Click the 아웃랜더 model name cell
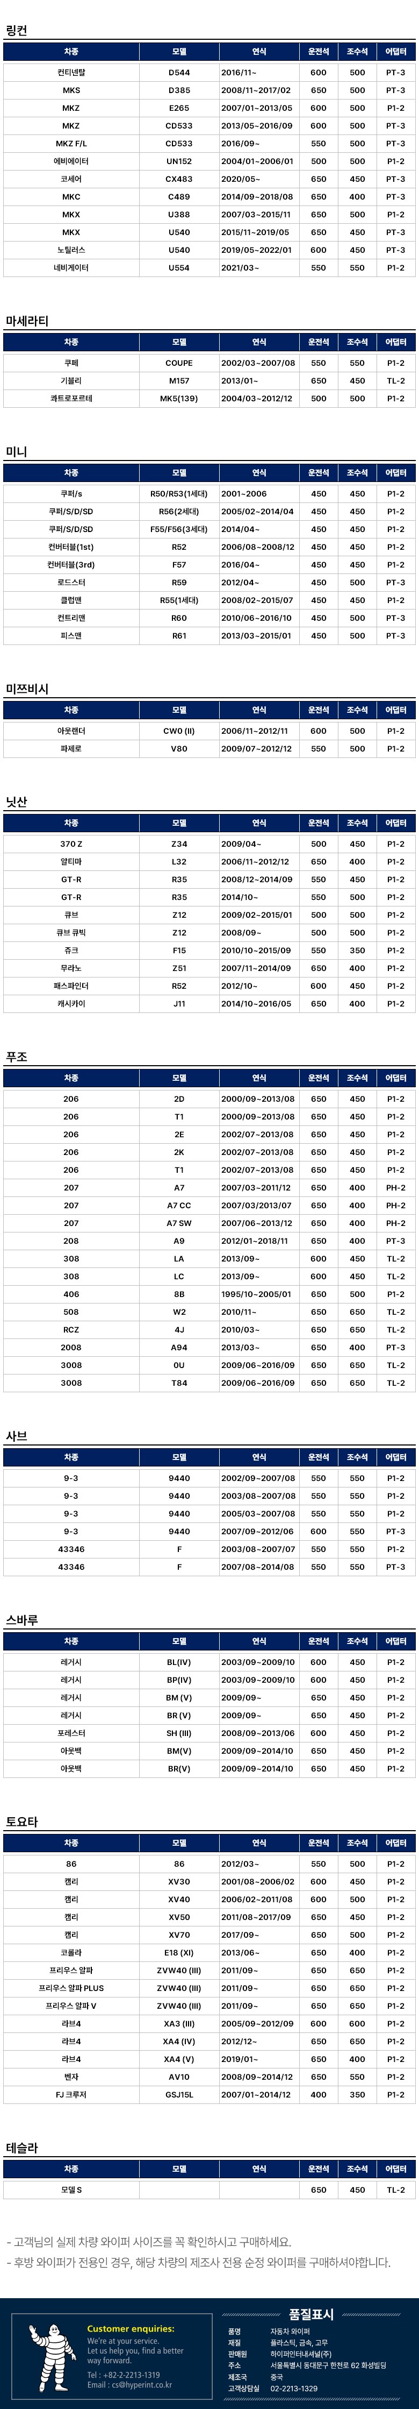Image resolution: width=419 pixels, height=2409 pixels. 71,731
